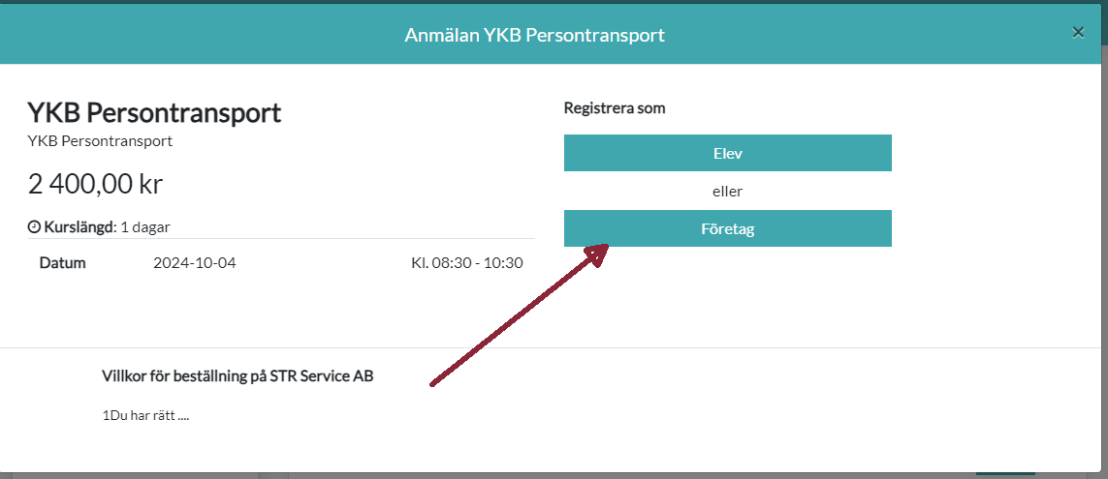Click the red arrow annotation head

coord(597,254)
